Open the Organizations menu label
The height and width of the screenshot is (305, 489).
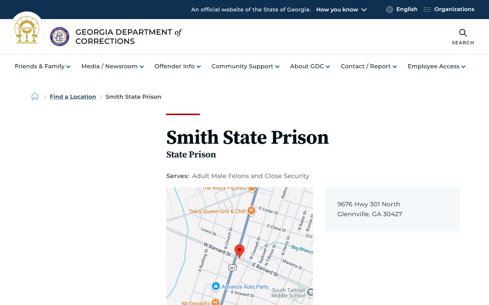(x=454, y=9)
